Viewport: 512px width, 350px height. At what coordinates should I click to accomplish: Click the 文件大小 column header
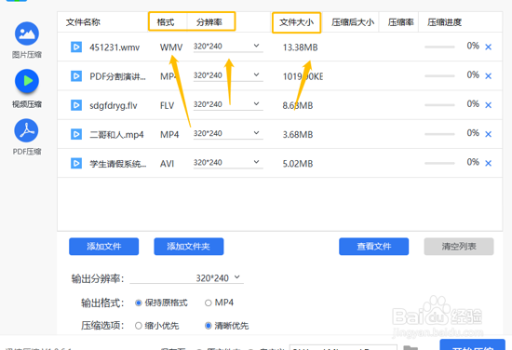tap(296, 22)
